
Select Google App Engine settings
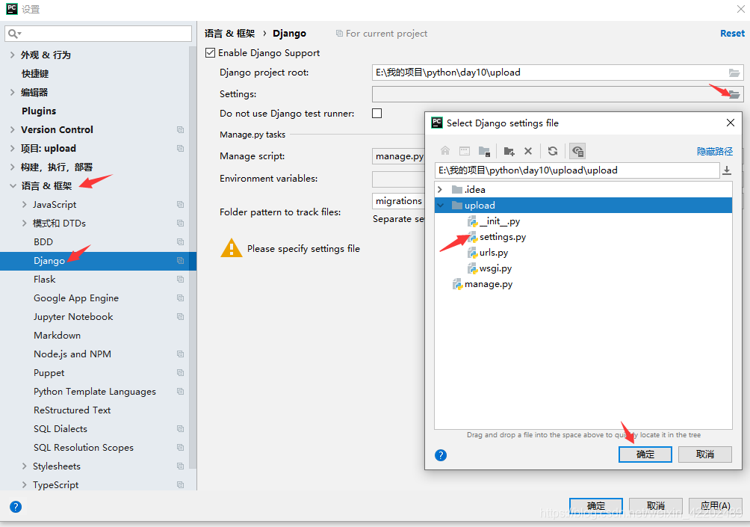(76, 298)
